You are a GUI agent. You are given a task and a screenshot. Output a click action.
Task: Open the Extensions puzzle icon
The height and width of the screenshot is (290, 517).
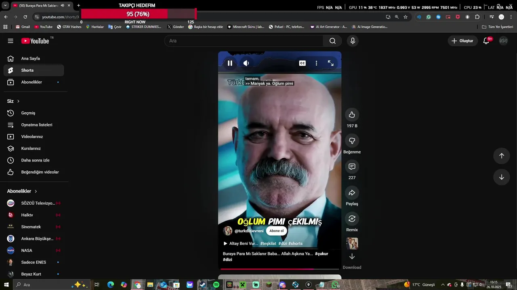point(477,17)
